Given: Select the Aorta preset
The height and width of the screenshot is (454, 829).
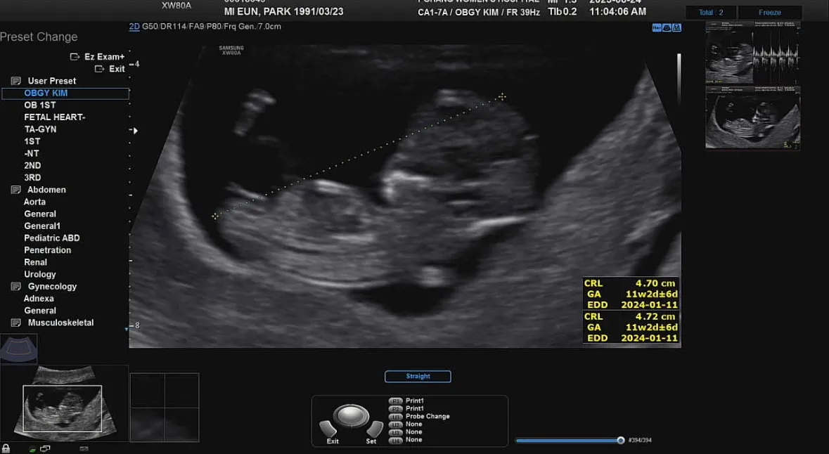Looking at the screenshot, I should click(34, 202).
